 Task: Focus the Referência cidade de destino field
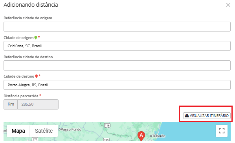tap(117, 65)
